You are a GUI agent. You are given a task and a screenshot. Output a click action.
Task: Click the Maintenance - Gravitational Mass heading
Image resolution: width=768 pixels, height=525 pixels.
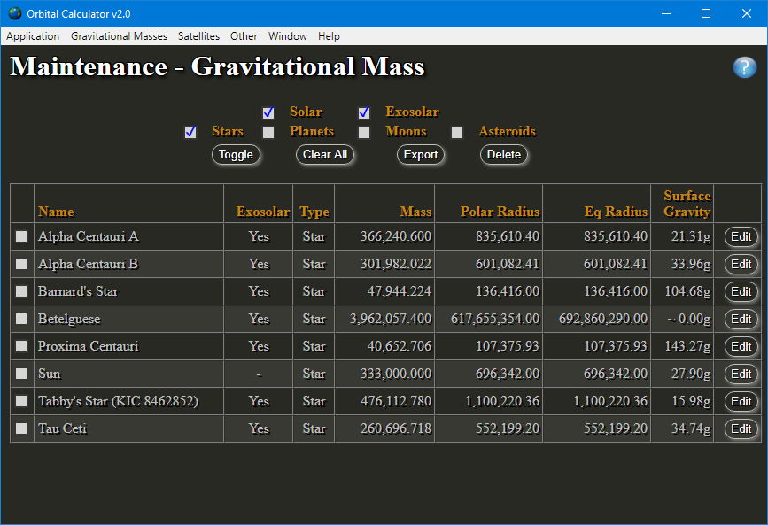218,66
